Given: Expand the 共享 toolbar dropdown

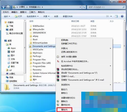Looking at the screenshot, I should click(46, 16).
